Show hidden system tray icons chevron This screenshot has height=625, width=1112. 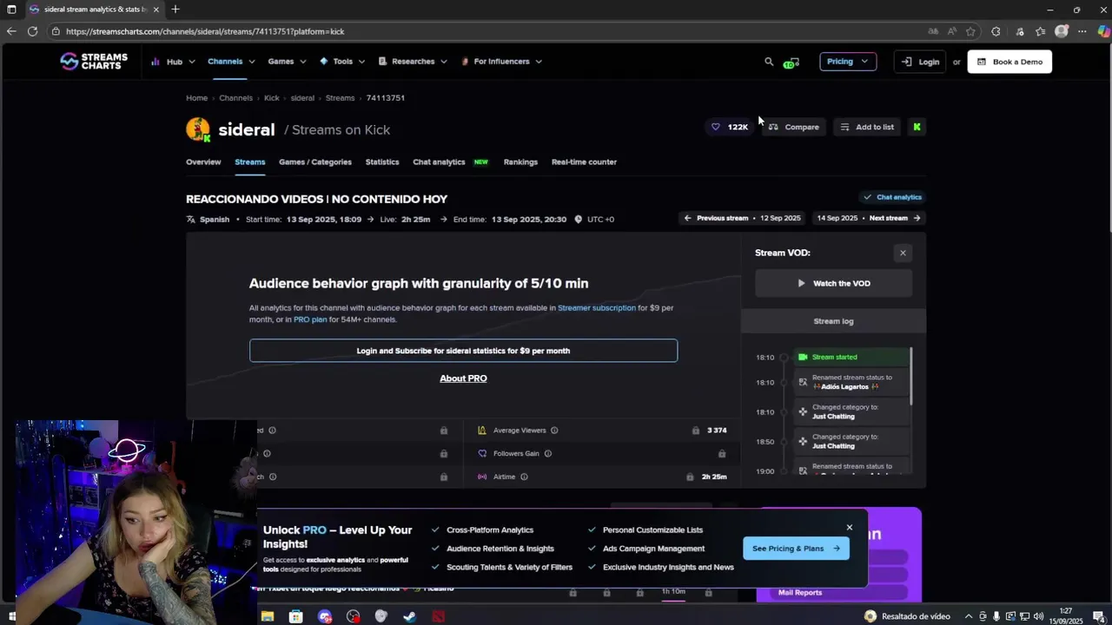(969, 616)
